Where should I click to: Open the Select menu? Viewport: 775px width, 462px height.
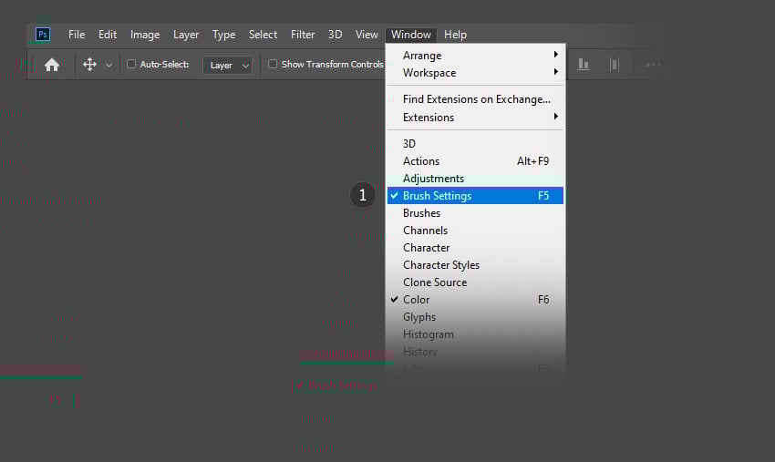click(263, 35)
